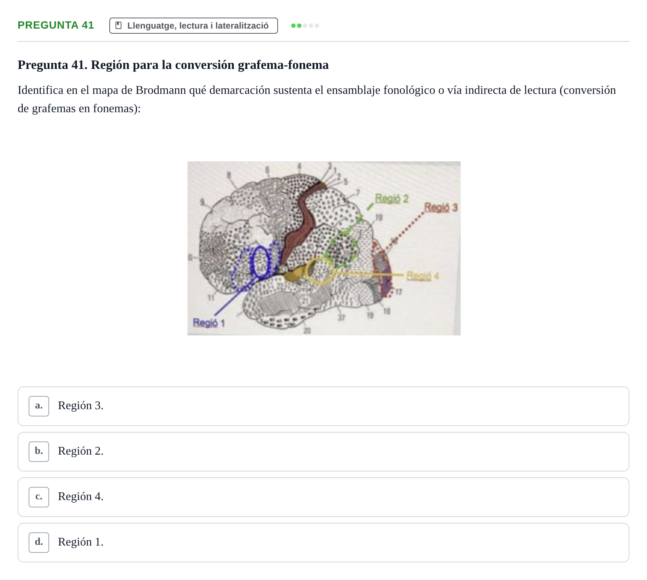This screenshot has height=580, width=647.
Task: Click the PREGUNTA 41 heading
Action: pos(56,25)
